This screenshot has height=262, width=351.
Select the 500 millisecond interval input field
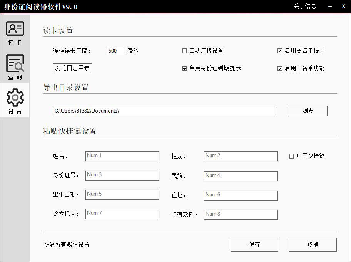[115, 51]
